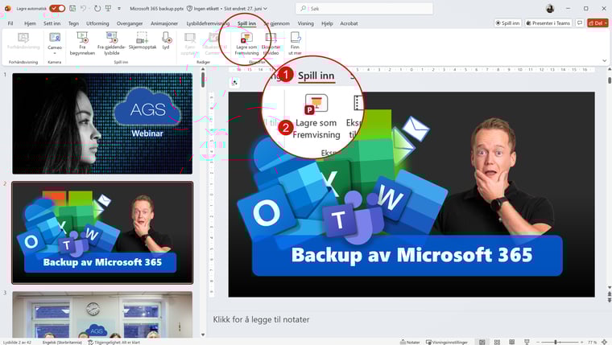Viewport: 612px width, 345px height.
Task: Switch to Normal view icon
Action: point(482,342)
